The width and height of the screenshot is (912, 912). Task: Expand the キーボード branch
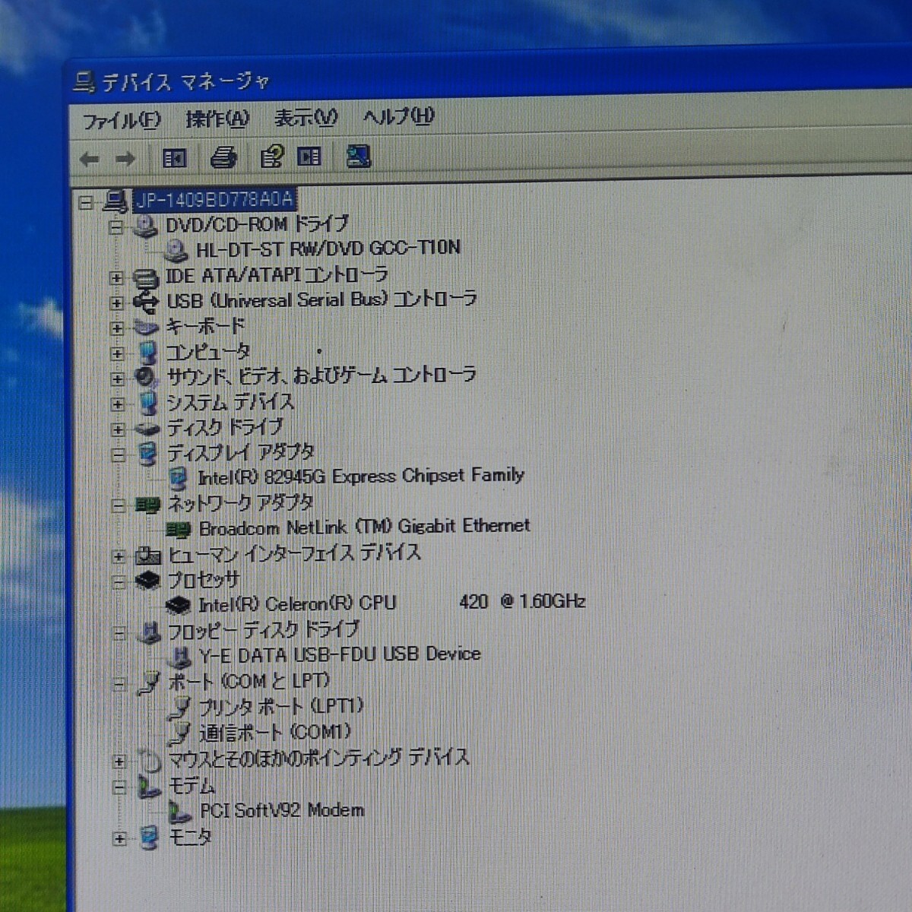click(x=116, y=328)
